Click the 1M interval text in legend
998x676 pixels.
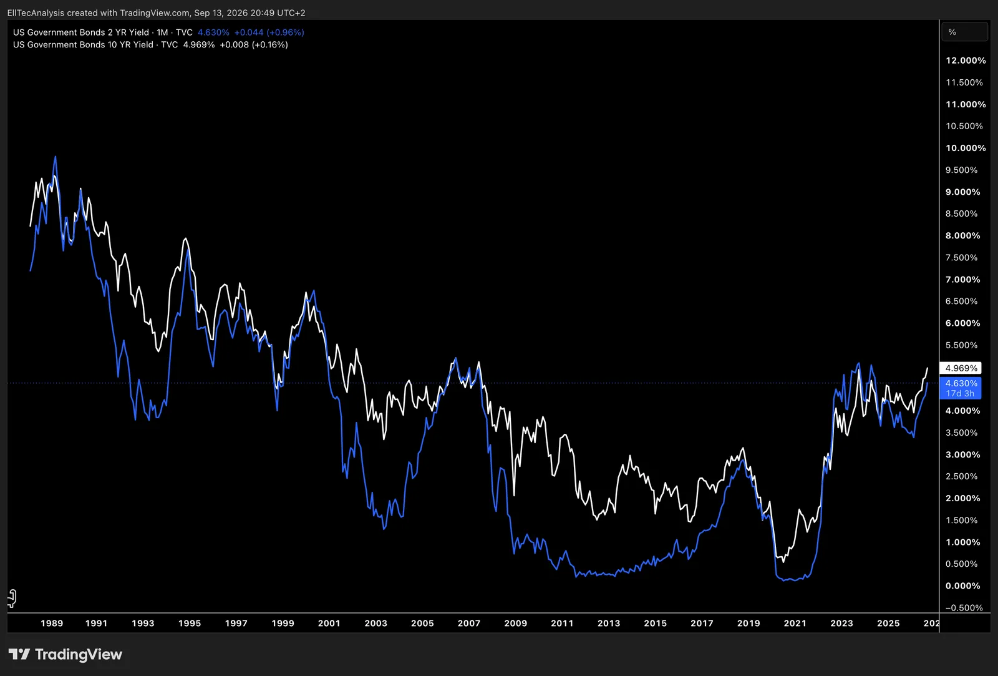point(162,32)
